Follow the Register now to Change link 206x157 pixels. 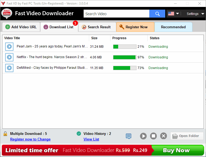[30, 139]
